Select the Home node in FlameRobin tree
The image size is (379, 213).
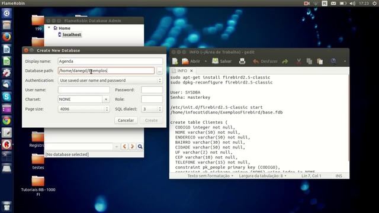(x=65, y=28)
